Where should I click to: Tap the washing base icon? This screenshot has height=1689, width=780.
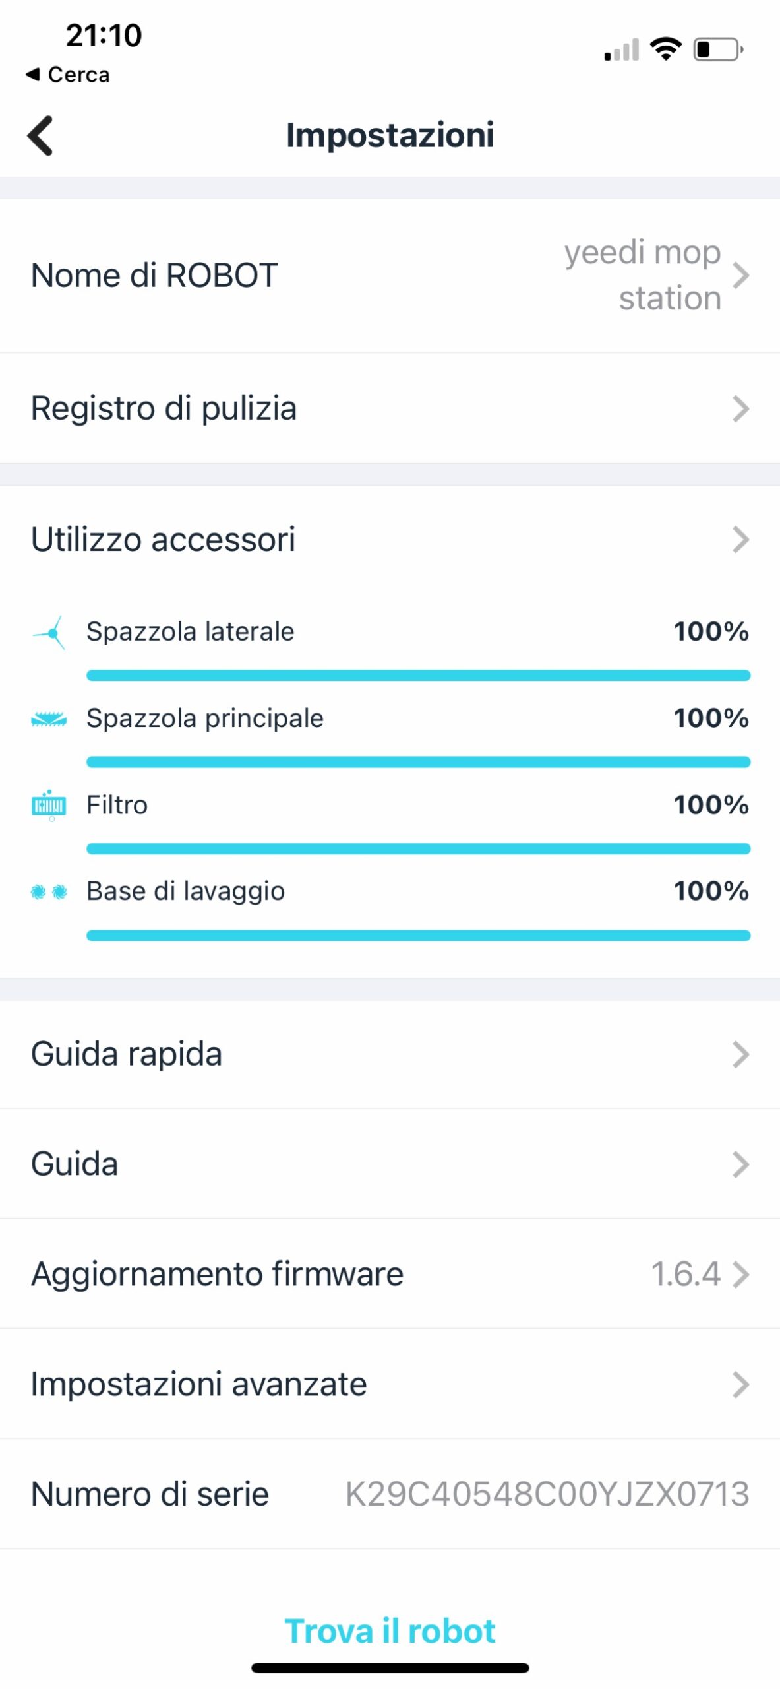click(49, 892)
